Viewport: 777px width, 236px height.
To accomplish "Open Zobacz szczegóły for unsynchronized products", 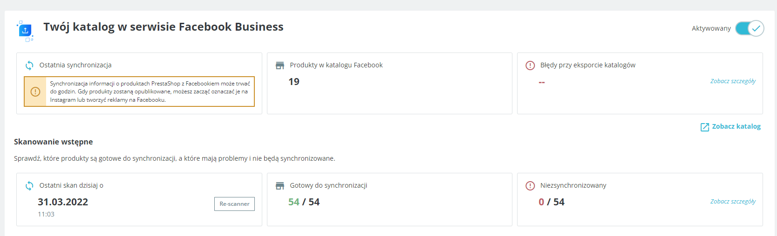I will click(x=733, y=202).
